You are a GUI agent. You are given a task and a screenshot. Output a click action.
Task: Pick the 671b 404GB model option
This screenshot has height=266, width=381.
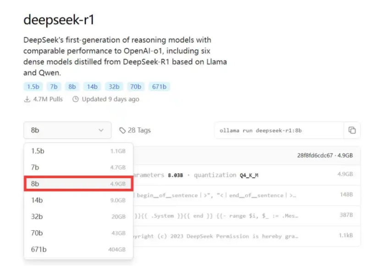78,249
